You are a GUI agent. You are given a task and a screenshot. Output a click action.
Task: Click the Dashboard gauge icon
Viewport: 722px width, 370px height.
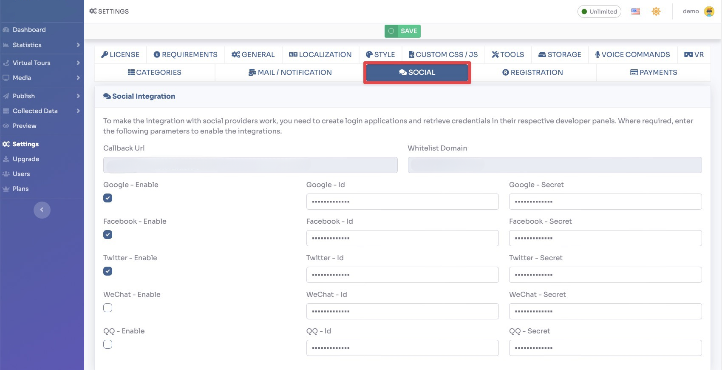point(6,30)
